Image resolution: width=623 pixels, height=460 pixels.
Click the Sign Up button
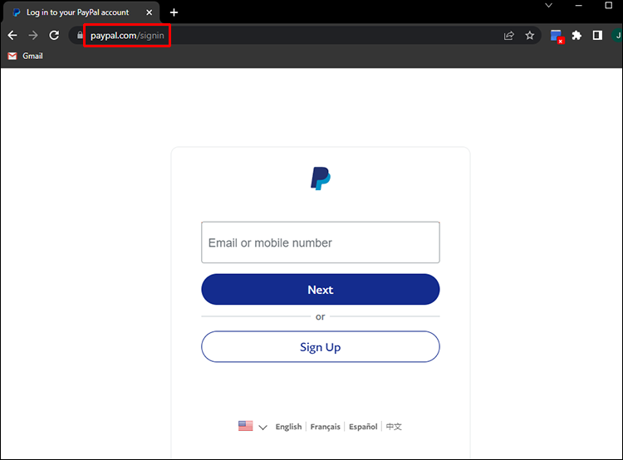click(x=321, y=347)
